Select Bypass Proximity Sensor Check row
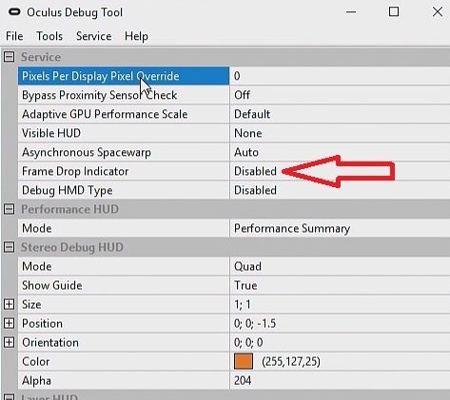The image size is (450, 400). click(124, 95)
